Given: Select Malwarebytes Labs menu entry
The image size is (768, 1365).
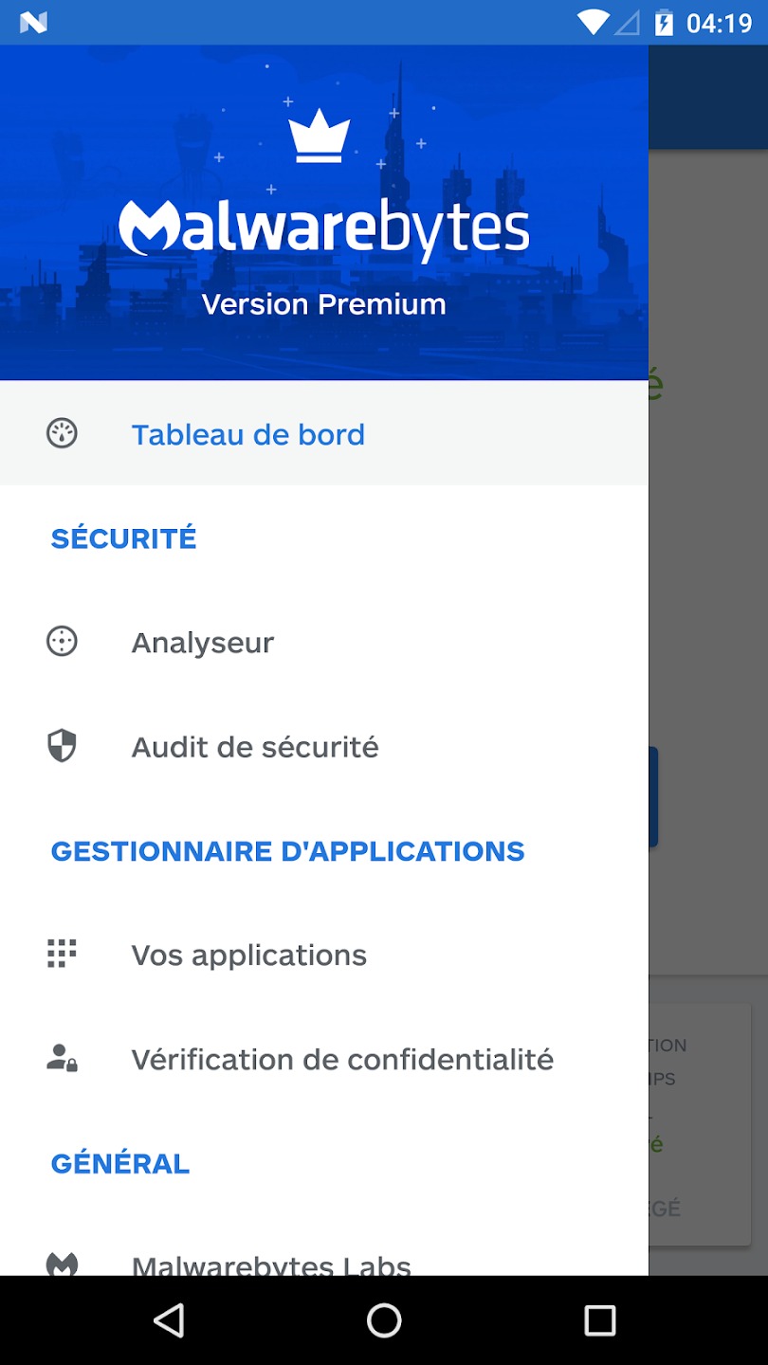Looking at the screenshot, I should (271, 1265).
